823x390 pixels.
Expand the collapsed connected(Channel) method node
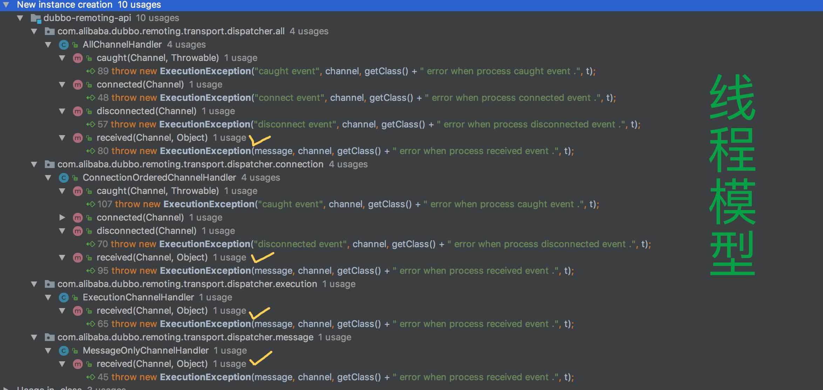[x=62, y=218]
